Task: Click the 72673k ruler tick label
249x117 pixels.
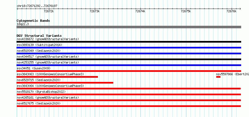Action: [x=95, y=11]
